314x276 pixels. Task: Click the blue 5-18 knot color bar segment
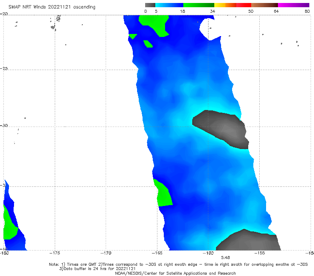(x=169, y=5)
